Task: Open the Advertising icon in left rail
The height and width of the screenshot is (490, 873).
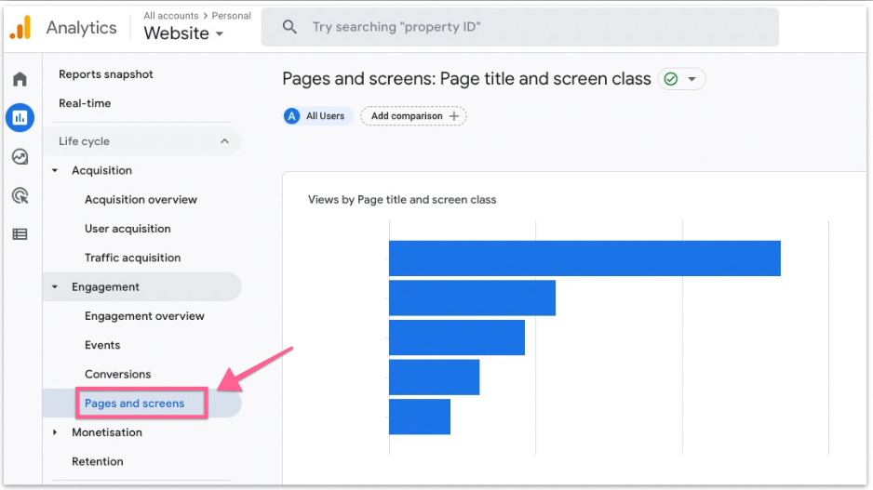Action: (20, 195)
